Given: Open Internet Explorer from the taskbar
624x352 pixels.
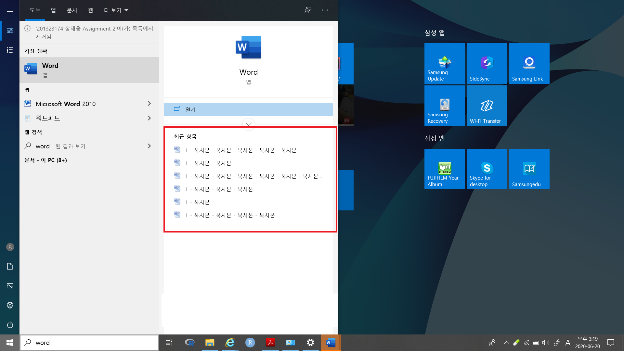Looking at the screenshot, I should [x=230, y=343].
